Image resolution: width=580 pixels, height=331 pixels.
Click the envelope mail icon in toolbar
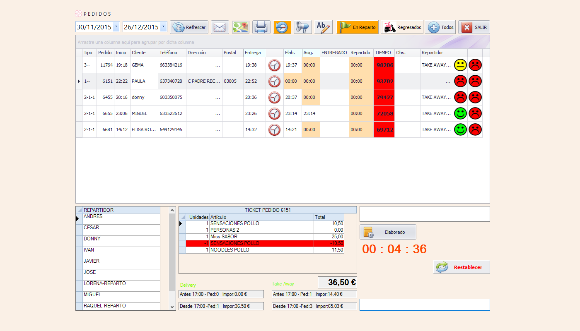pyautogui.click(x=220, y=27)
